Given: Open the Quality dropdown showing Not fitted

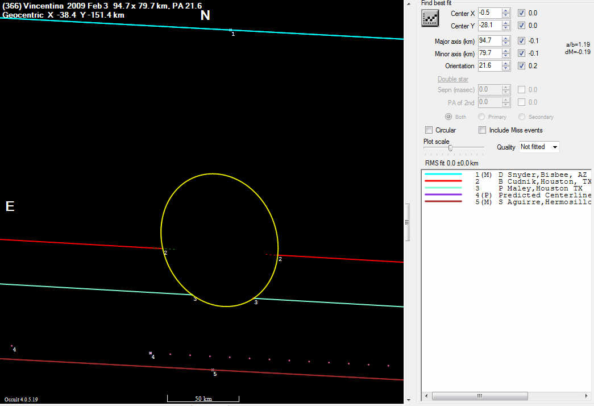Looking at the screenshot, I should click(539, 147).
